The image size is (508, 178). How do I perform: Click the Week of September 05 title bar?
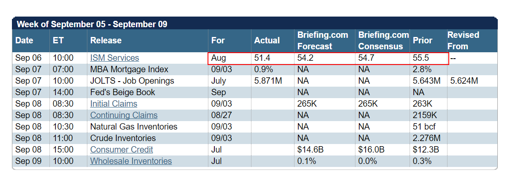92,24
